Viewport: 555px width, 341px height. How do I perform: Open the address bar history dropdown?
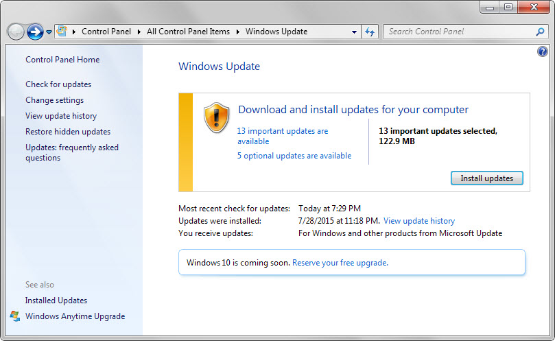point(354,32)
